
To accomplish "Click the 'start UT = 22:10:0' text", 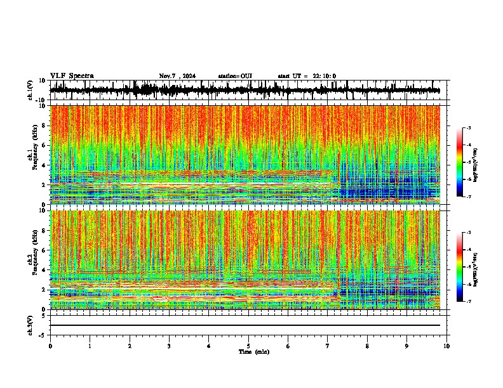I will [x=307, y=76].
